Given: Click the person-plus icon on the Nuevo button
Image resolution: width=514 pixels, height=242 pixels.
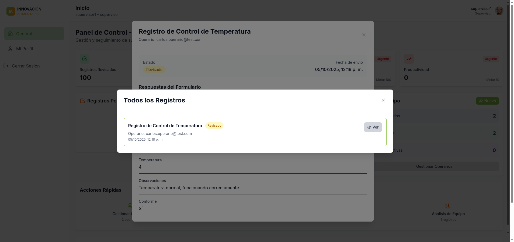Looking at the screenshot, I should click(481, 101).
